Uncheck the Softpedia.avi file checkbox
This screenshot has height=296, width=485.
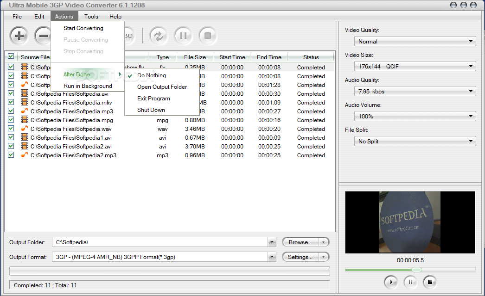(11, 93)
